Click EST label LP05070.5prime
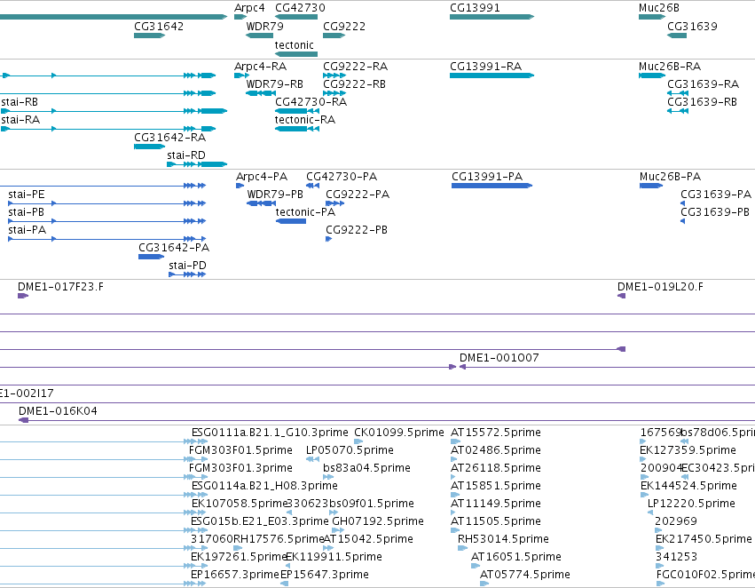The image size is (755, 588). click(x=350, y=450)
